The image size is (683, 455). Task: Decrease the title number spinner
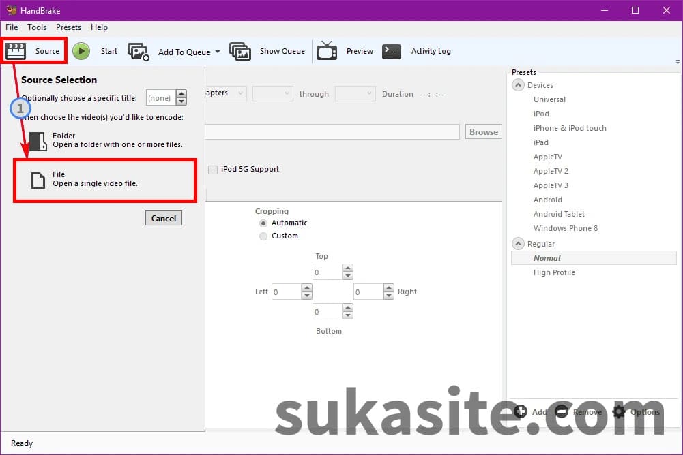point(181,101)
